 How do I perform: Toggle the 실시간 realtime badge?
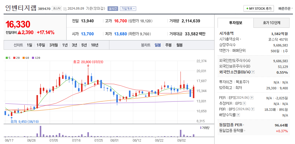pyautogui.click(x=113, y=8)
